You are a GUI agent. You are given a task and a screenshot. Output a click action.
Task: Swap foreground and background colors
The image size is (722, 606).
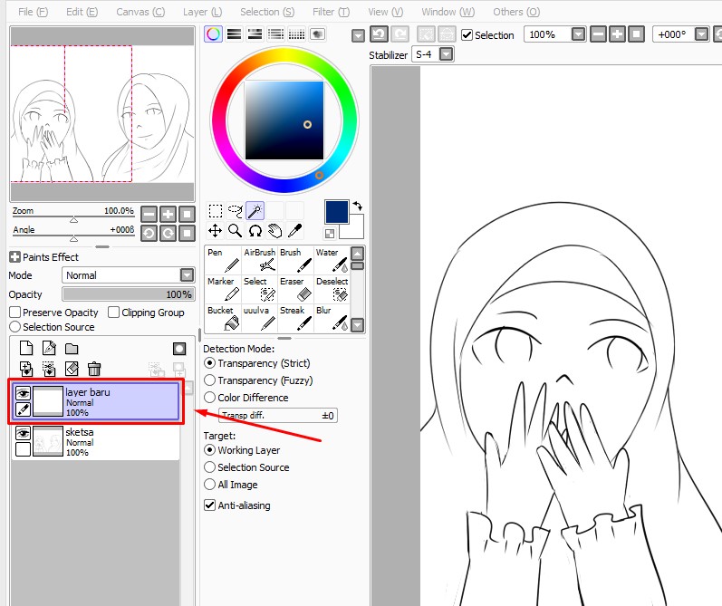click(357, 206)
